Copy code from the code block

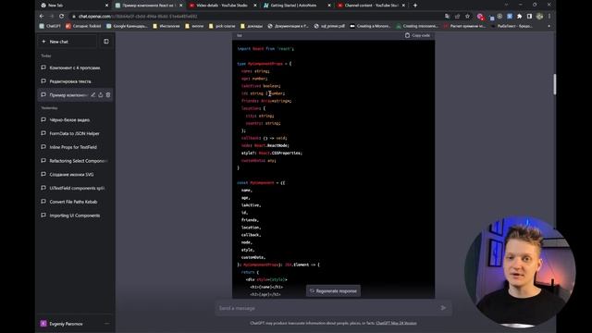[417, 35]
